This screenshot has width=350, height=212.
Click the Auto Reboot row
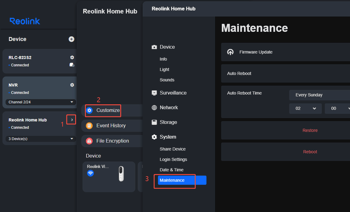pyautogui.click(x=286, y=73)
